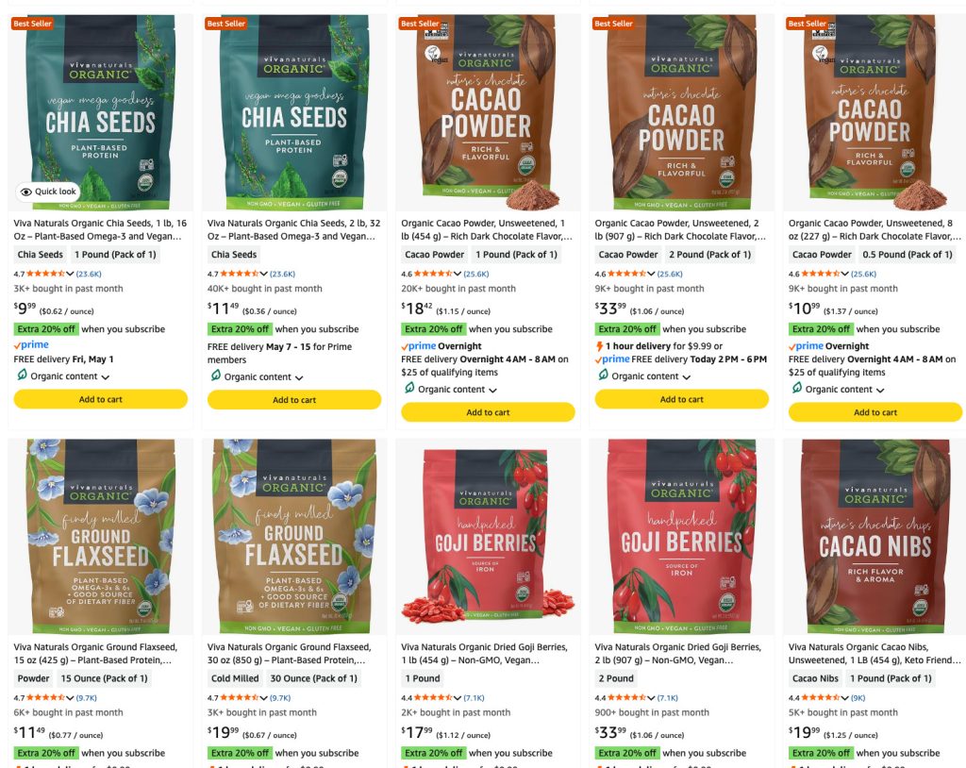Click star rating of 1 lb goji berries
This screenshot has height=768, width=966.
(433, 698)
